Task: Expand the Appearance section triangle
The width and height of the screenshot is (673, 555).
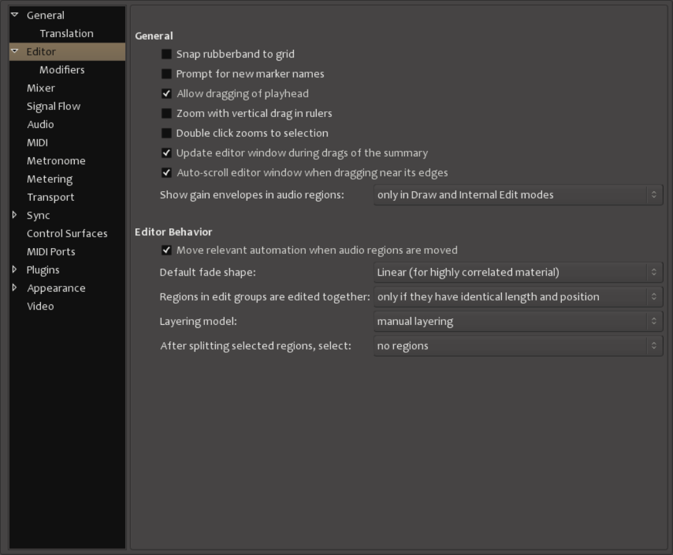Action: [15, 288]
